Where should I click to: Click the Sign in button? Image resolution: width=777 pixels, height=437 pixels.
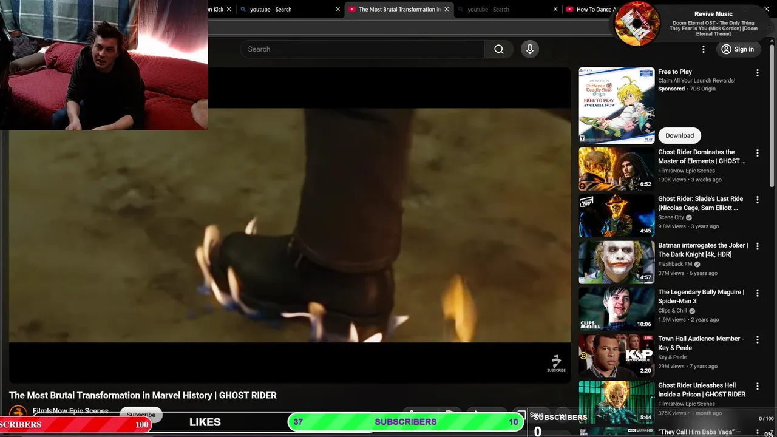coord(738,49)
